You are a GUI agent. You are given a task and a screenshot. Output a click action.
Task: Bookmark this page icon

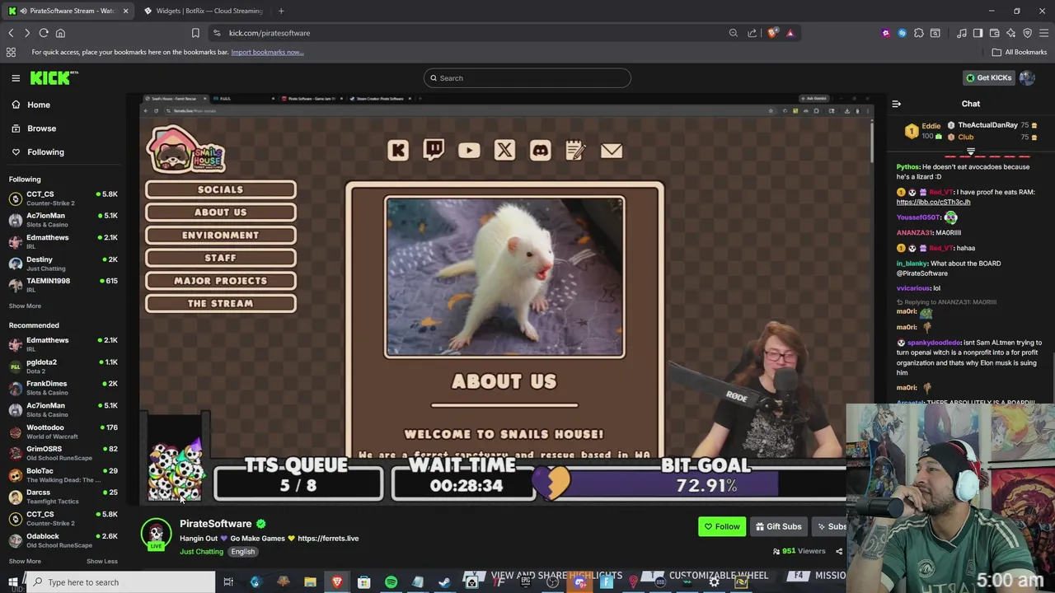pyautogui.click(x=195, y=33)
